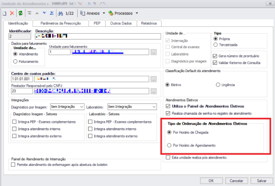The width and height of the screenshot is (275, 186).
Task: Click the Salvar button
Action: (262, 181)
